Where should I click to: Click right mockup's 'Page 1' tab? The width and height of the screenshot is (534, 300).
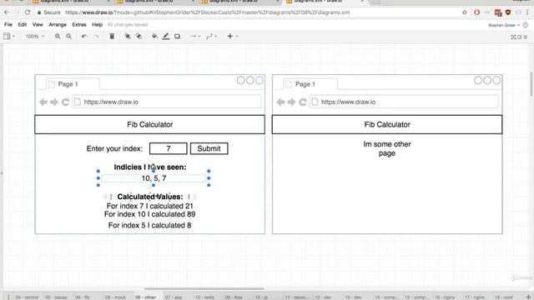310,84
